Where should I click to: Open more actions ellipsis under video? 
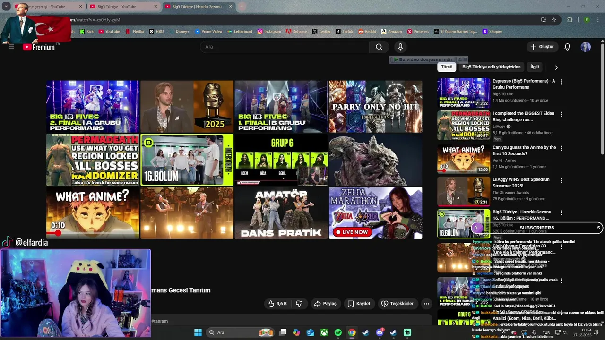pyautogui.click(x=426, y=304)
